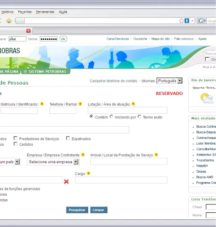Open help icon next to Cargo label
The image size is (216, 227).
coord(89,173)
